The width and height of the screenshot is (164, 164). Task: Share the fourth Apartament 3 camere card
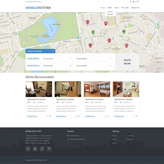134,116
